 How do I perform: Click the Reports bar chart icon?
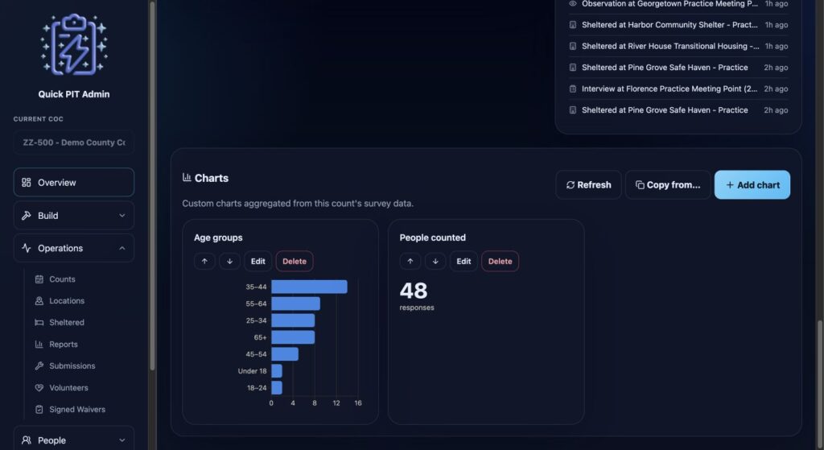(39, 345)
